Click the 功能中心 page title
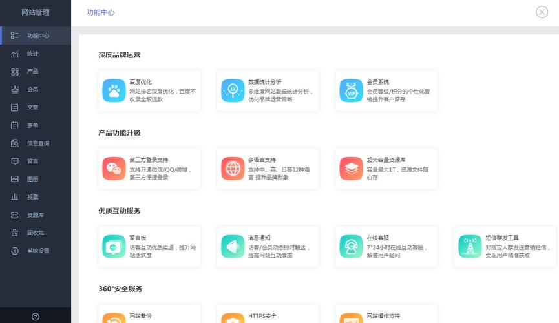Image resolution: width=559 pixels, height=323 pixels. 101,12
